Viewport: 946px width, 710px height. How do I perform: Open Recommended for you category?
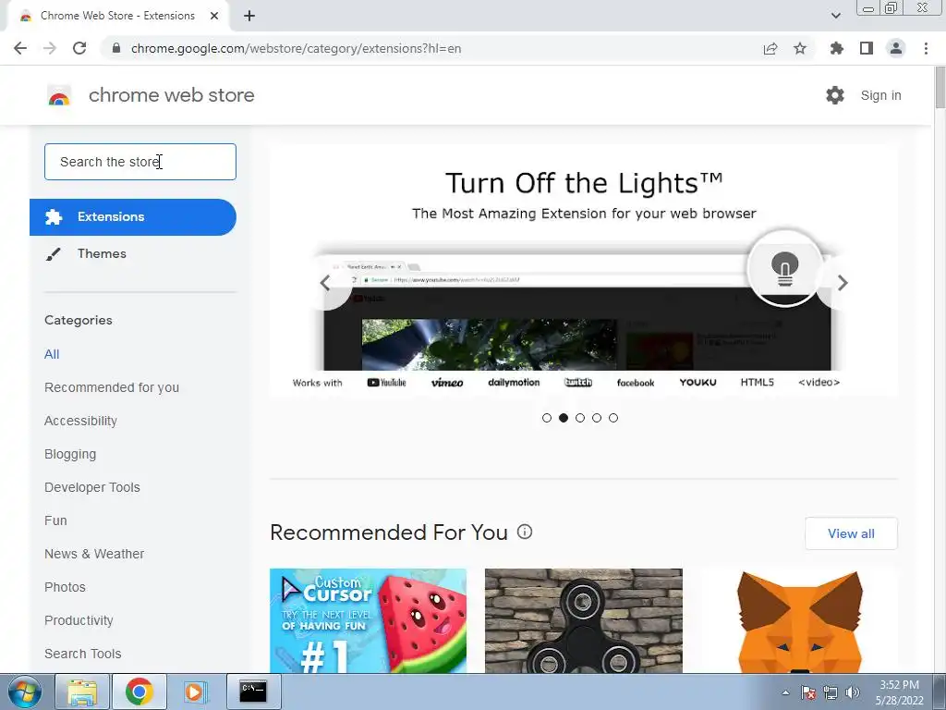point(112,387)
